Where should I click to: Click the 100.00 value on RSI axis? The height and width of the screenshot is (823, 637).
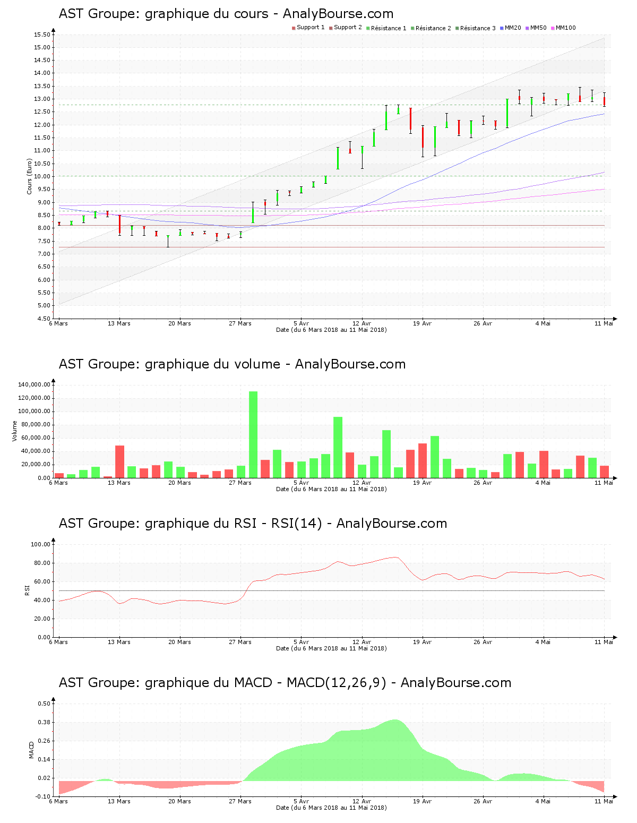coord(40,544)
